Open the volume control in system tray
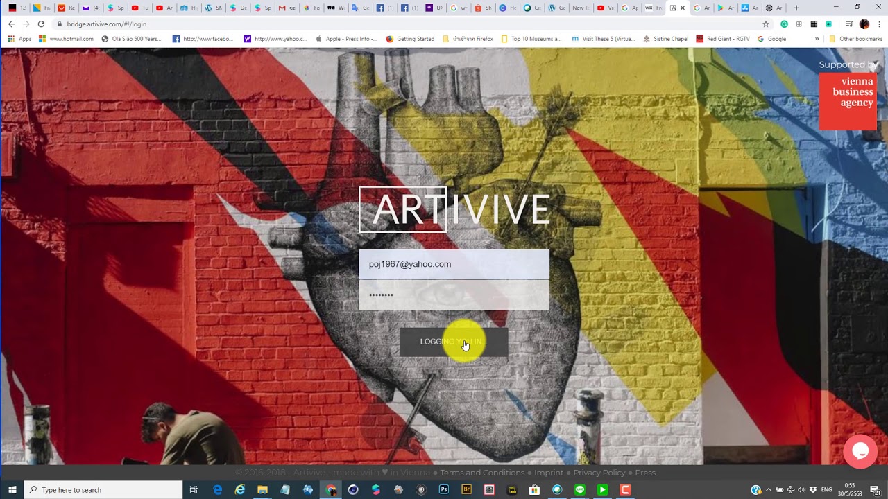This screenshot has height=499, width=888. click(801, 490)
